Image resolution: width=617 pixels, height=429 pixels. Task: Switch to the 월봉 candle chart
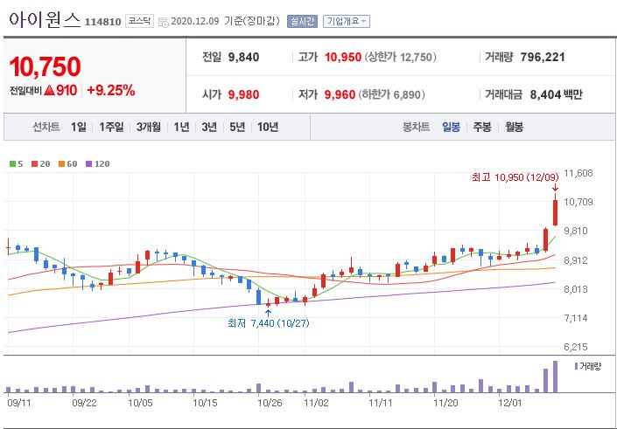point(514,127)
